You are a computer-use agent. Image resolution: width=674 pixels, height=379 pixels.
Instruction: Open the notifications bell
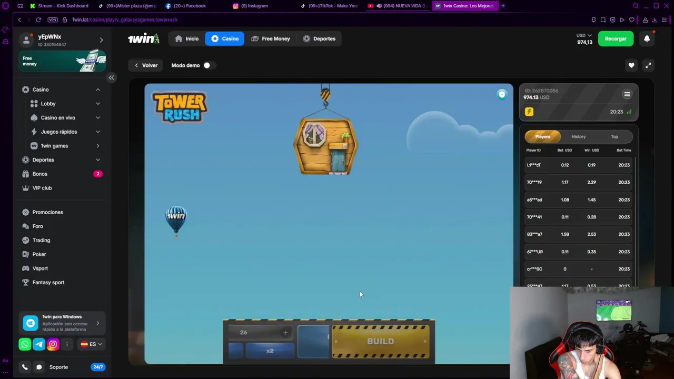pyautogui.click(x=647, y=38)
